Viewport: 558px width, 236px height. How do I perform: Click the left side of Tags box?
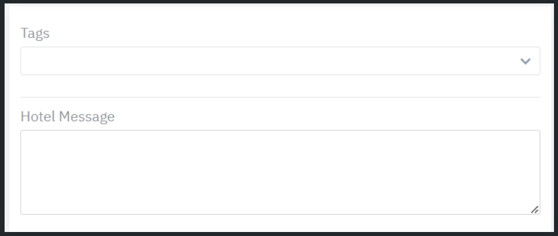pyautogui.click(x=46, y=61)
